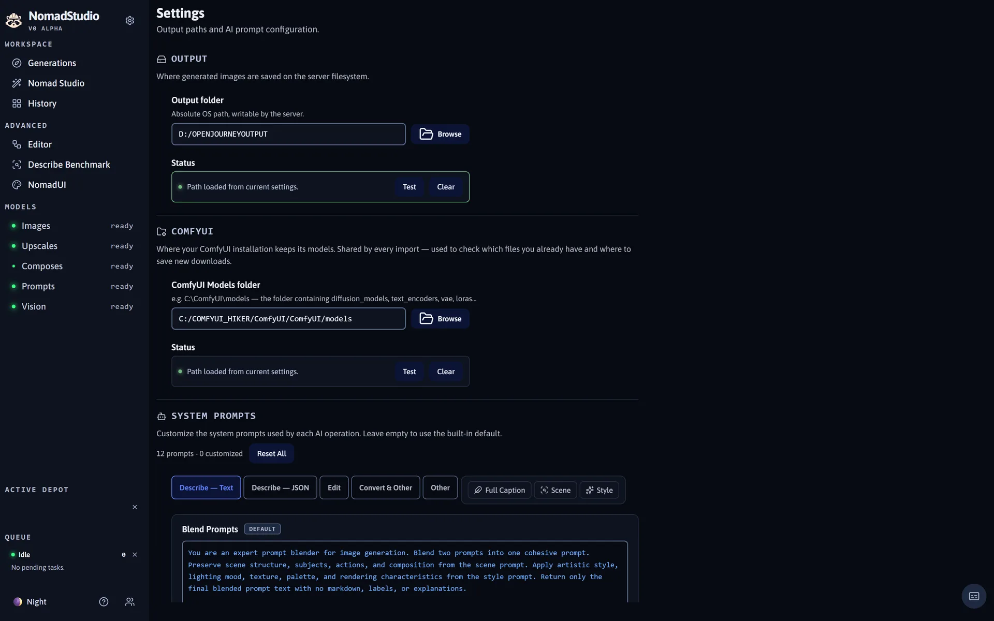
Task: Click the ComfyUI Models folder field
Action: (288, 319)
